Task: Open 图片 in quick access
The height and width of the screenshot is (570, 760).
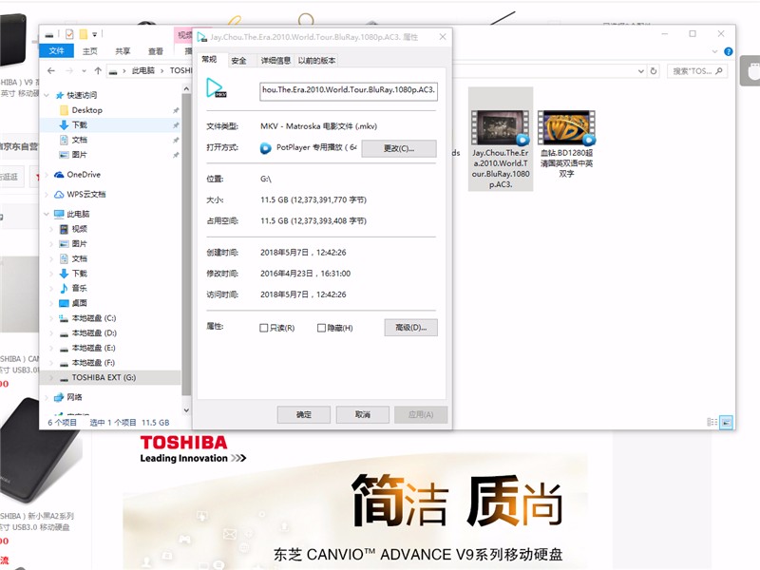Action: [80, 155]
